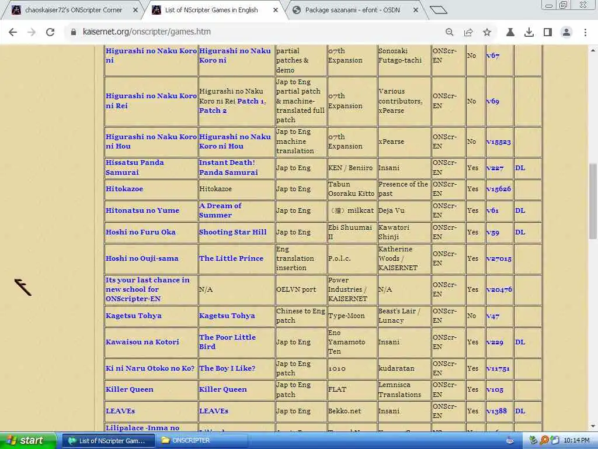
Task: Reload the current page
Action: click(50, 32)
